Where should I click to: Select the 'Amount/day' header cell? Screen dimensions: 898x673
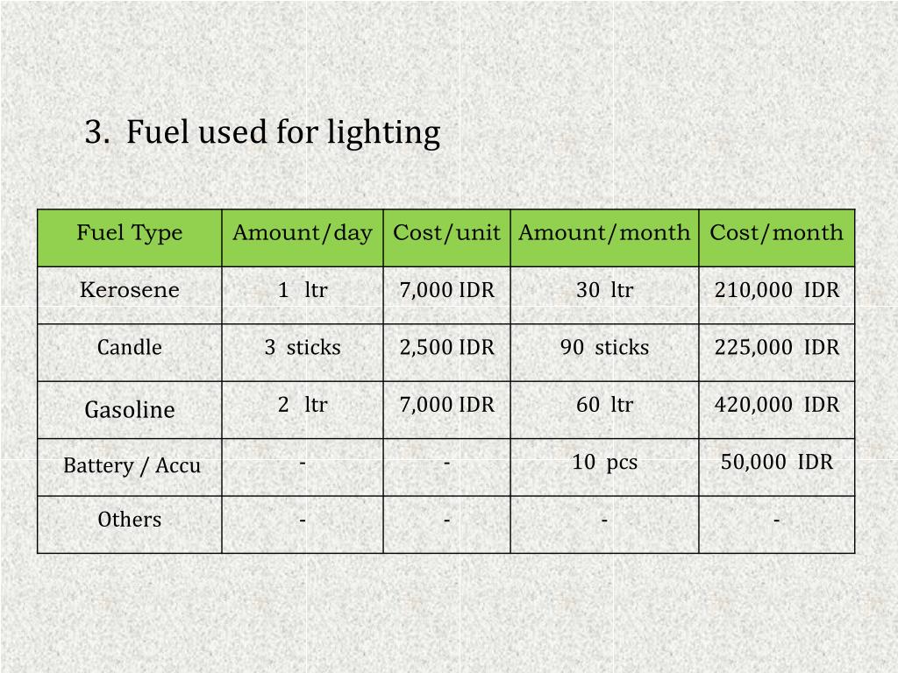(x=303, y=238)
